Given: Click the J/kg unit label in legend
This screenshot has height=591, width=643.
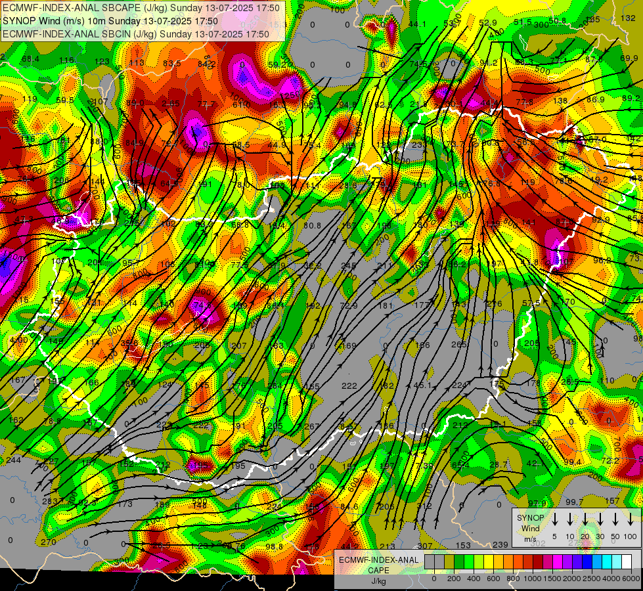Looking at the screenshot, I should 378,581.
